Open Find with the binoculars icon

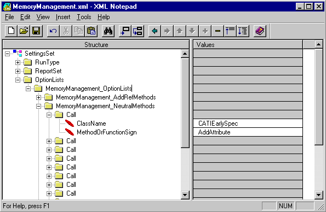tap(108, 31)
